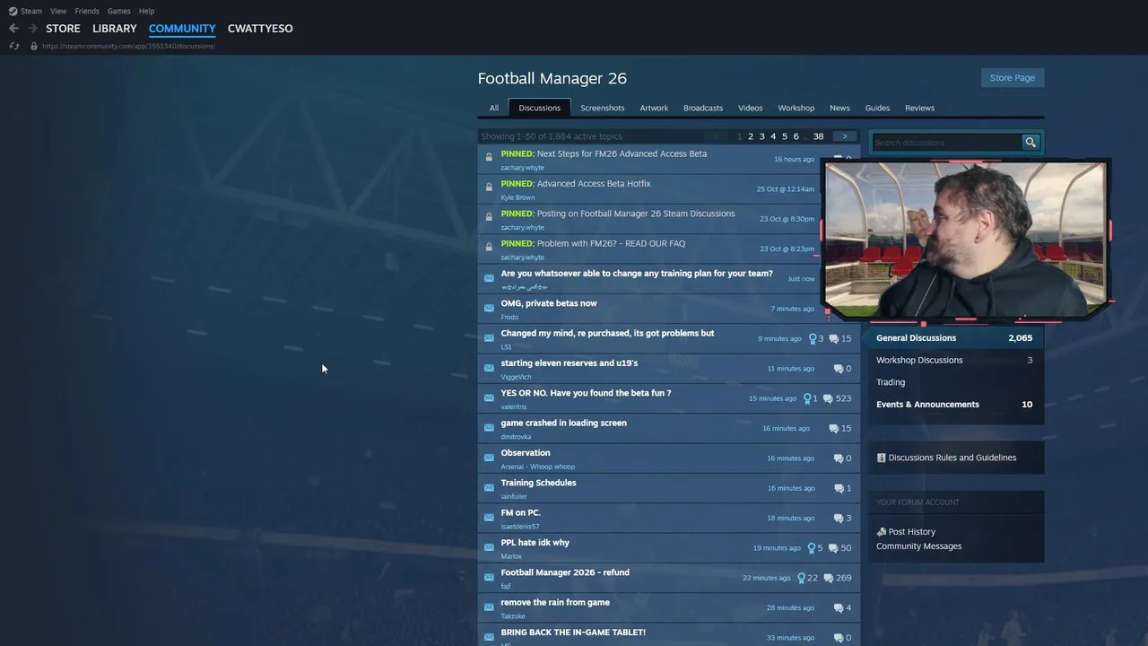Go to the STORE section
This screenshot has height=646, width=1148.
[x=63, y=29]
